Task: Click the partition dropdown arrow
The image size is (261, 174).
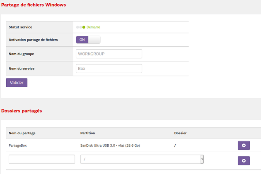Action: (x=202, y=160)
